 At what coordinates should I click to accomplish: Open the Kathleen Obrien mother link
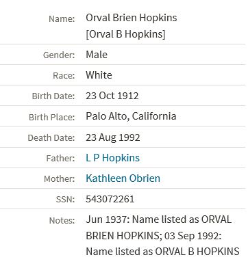coord(123,178)
